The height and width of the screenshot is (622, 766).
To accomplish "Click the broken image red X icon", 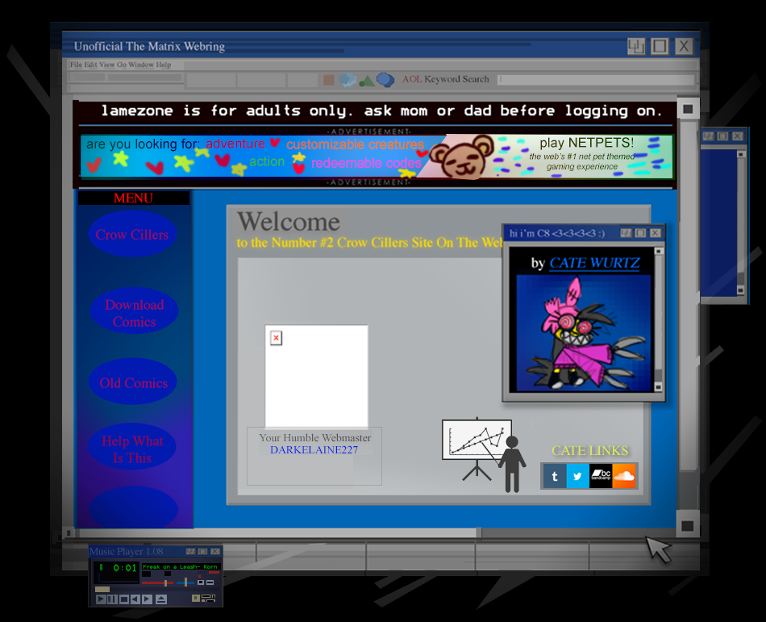I will pos(276,338).
